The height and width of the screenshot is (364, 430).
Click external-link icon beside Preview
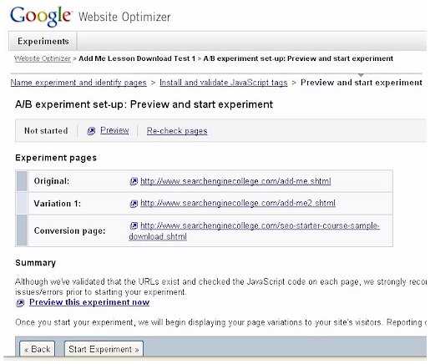(x=91, y=130)
